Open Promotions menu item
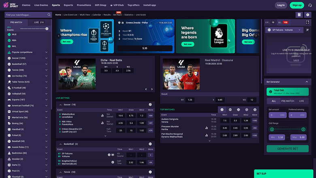316x178 pixels. click(84, 5)
